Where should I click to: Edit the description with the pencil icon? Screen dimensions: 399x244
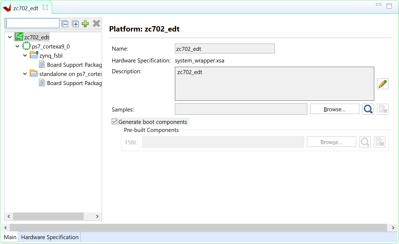tap(383, 84)
